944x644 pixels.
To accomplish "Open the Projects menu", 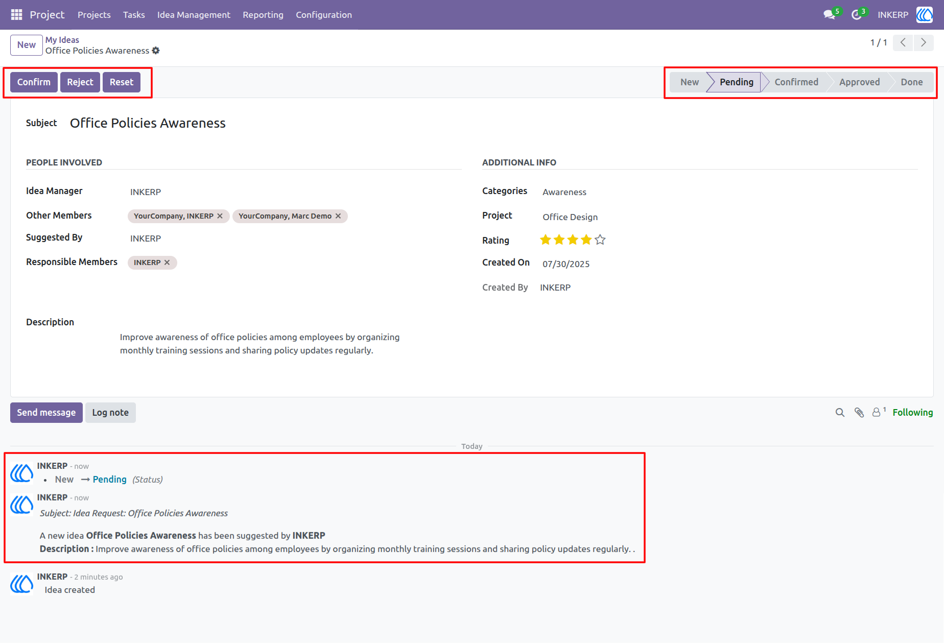I will [94, 15].
